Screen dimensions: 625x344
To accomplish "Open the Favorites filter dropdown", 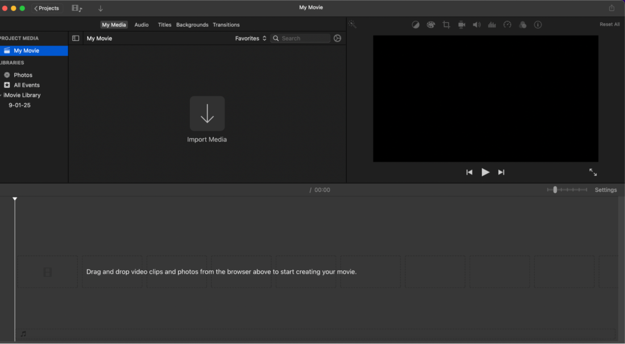I will 251,38.
